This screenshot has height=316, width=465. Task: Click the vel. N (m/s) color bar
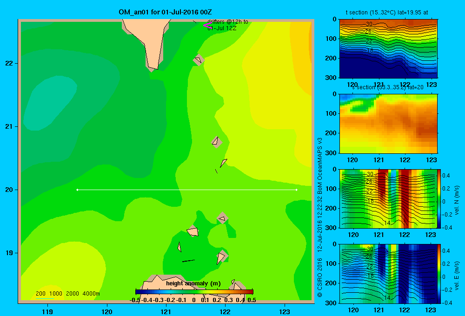[x=439, y=198]
